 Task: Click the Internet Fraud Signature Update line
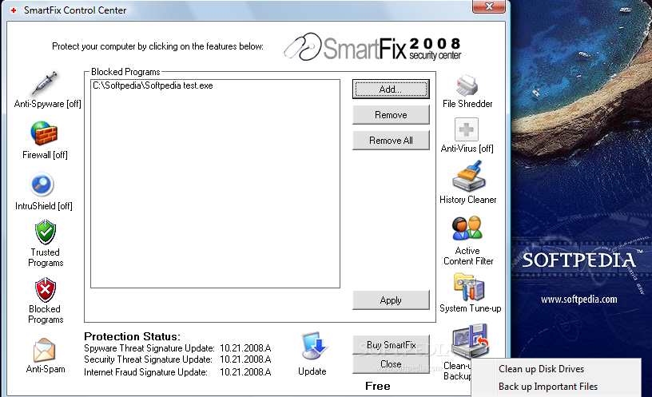click(177, 372)
